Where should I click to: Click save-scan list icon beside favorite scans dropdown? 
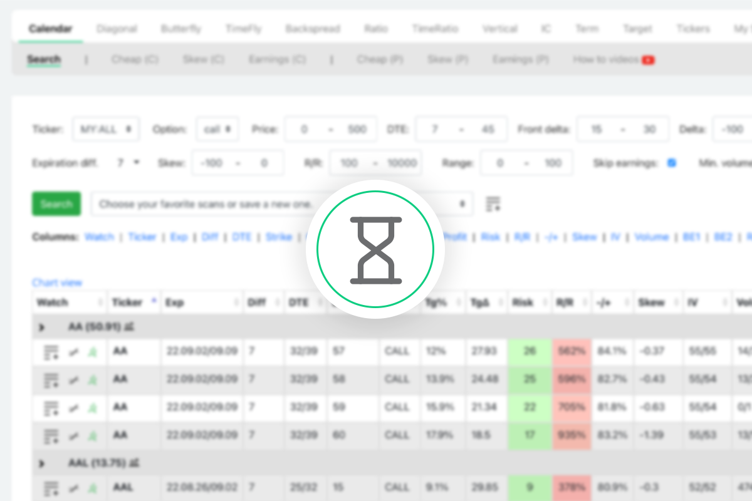point(493,204)
